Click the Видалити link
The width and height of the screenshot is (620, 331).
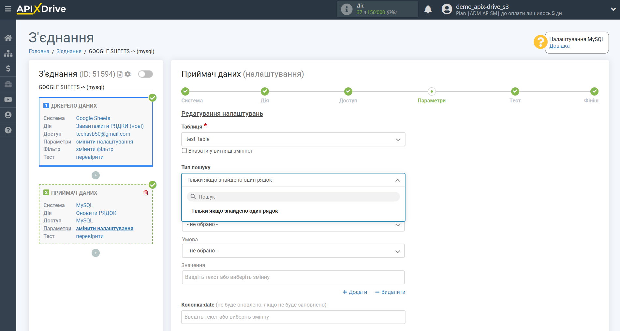[x=390, y=292]
